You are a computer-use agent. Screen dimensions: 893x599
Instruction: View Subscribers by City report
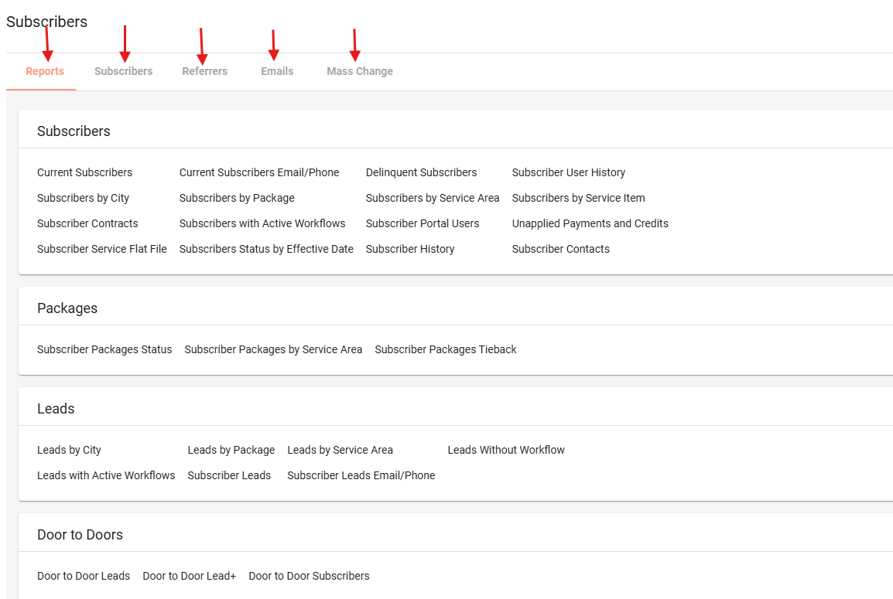(x=83, y=198)
